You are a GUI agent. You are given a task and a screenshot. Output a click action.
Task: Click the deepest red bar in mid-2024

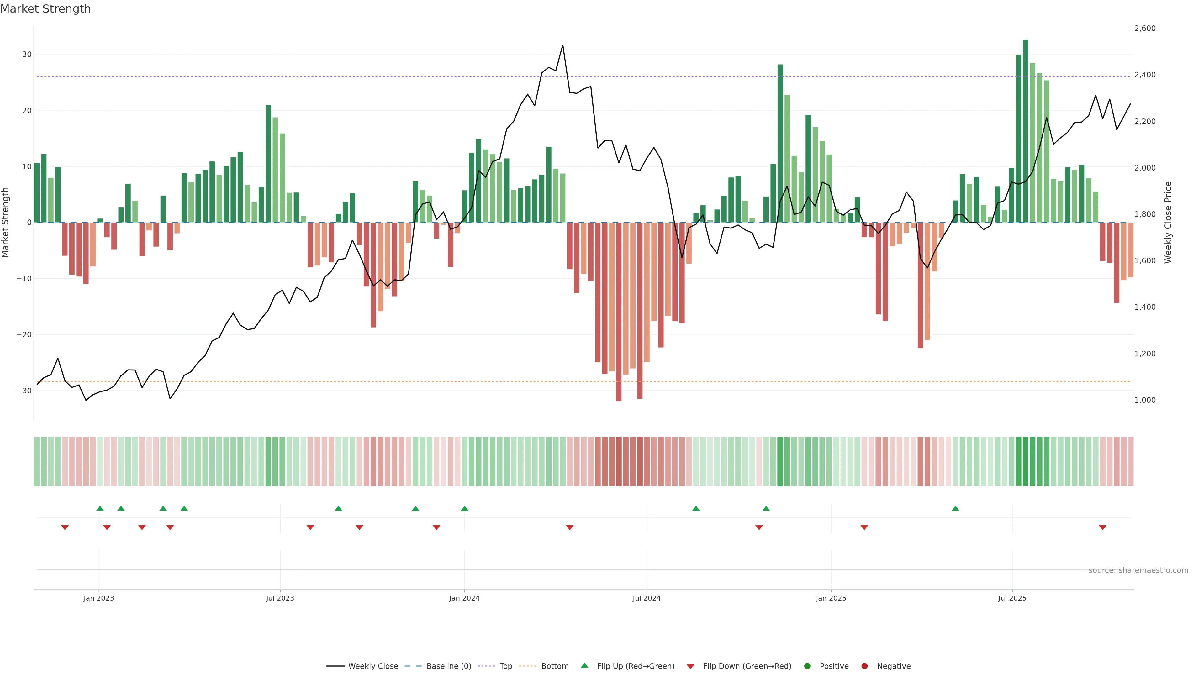619,312
